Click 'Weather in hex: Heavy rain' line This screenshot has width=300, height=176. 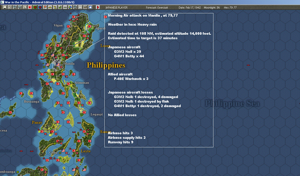(132, 24)
